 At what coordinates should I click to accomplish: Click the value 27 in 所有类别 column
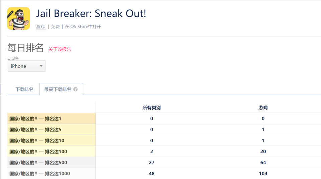[152, 163]
